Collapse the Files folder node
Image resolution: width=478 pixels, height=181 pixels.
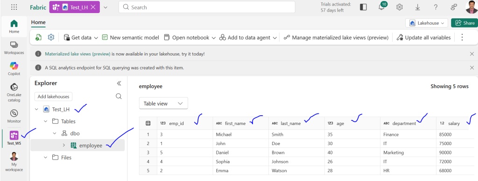click(45, 158)
